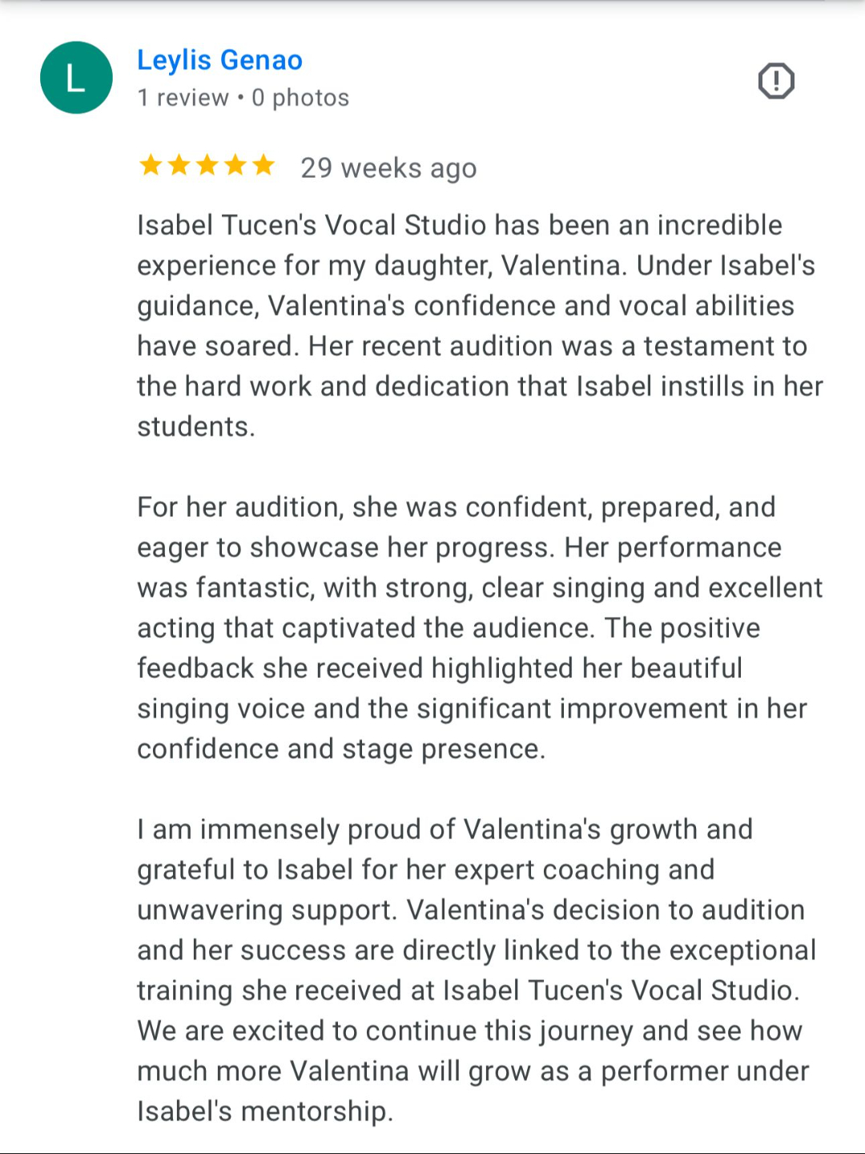The height and width of the screenshot is (1154, 865).
Task: Tap the fifth rating star
Action: 264,166
